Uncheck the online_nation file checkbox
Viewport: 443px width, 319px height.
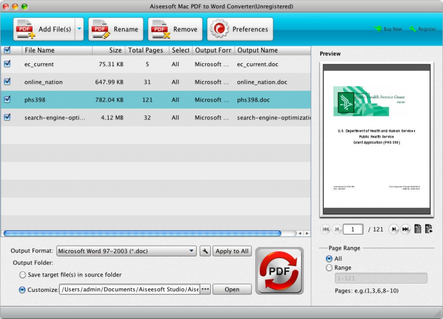(7, 82)
